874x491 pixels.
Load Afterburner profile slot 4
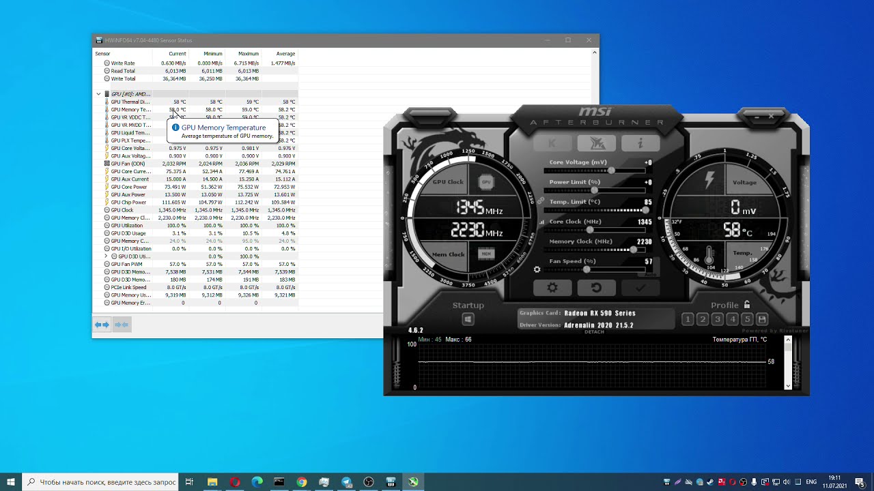[733, 319]
